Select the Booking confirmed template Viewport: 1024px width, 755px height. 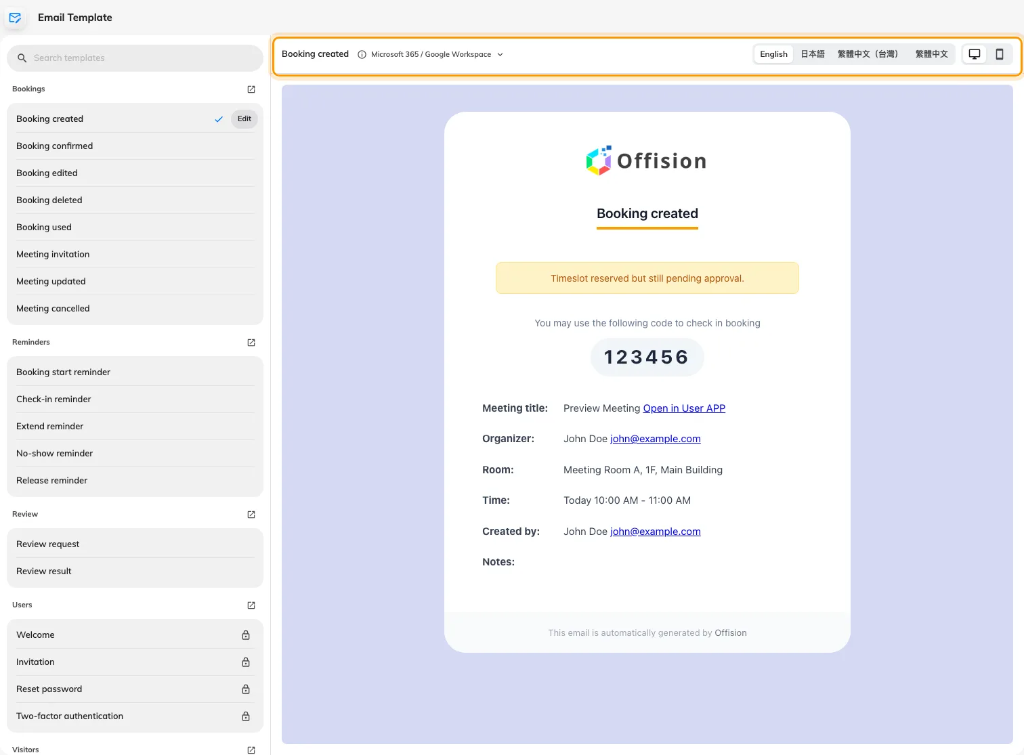coord(135,146)
